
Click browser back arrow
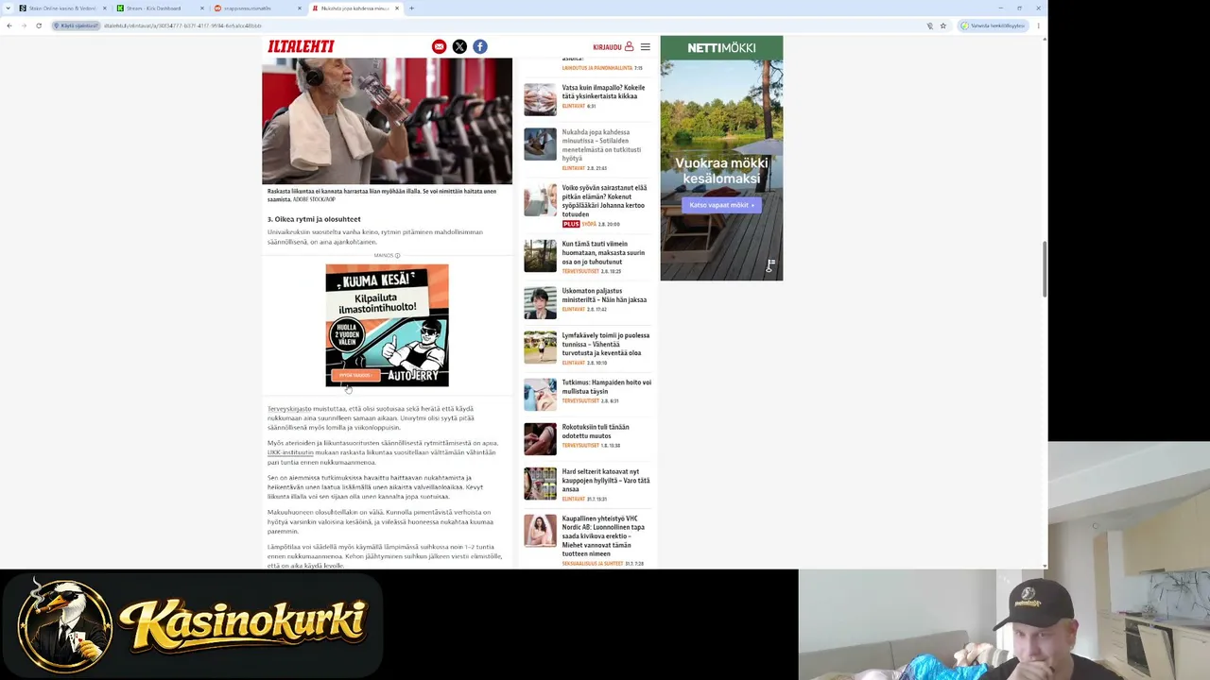9,25
